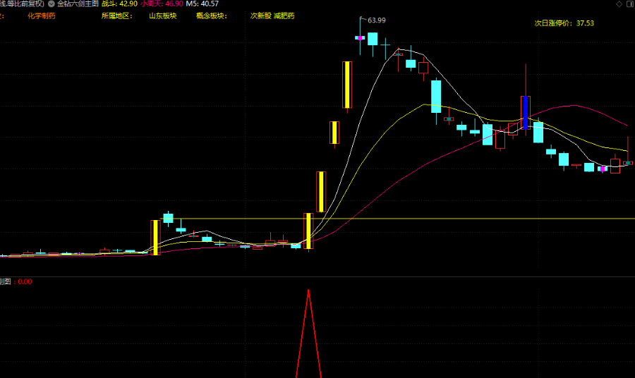Click the panel layout icon at top-right
Screen dimensions: 635x378
[x=629, y=4]
